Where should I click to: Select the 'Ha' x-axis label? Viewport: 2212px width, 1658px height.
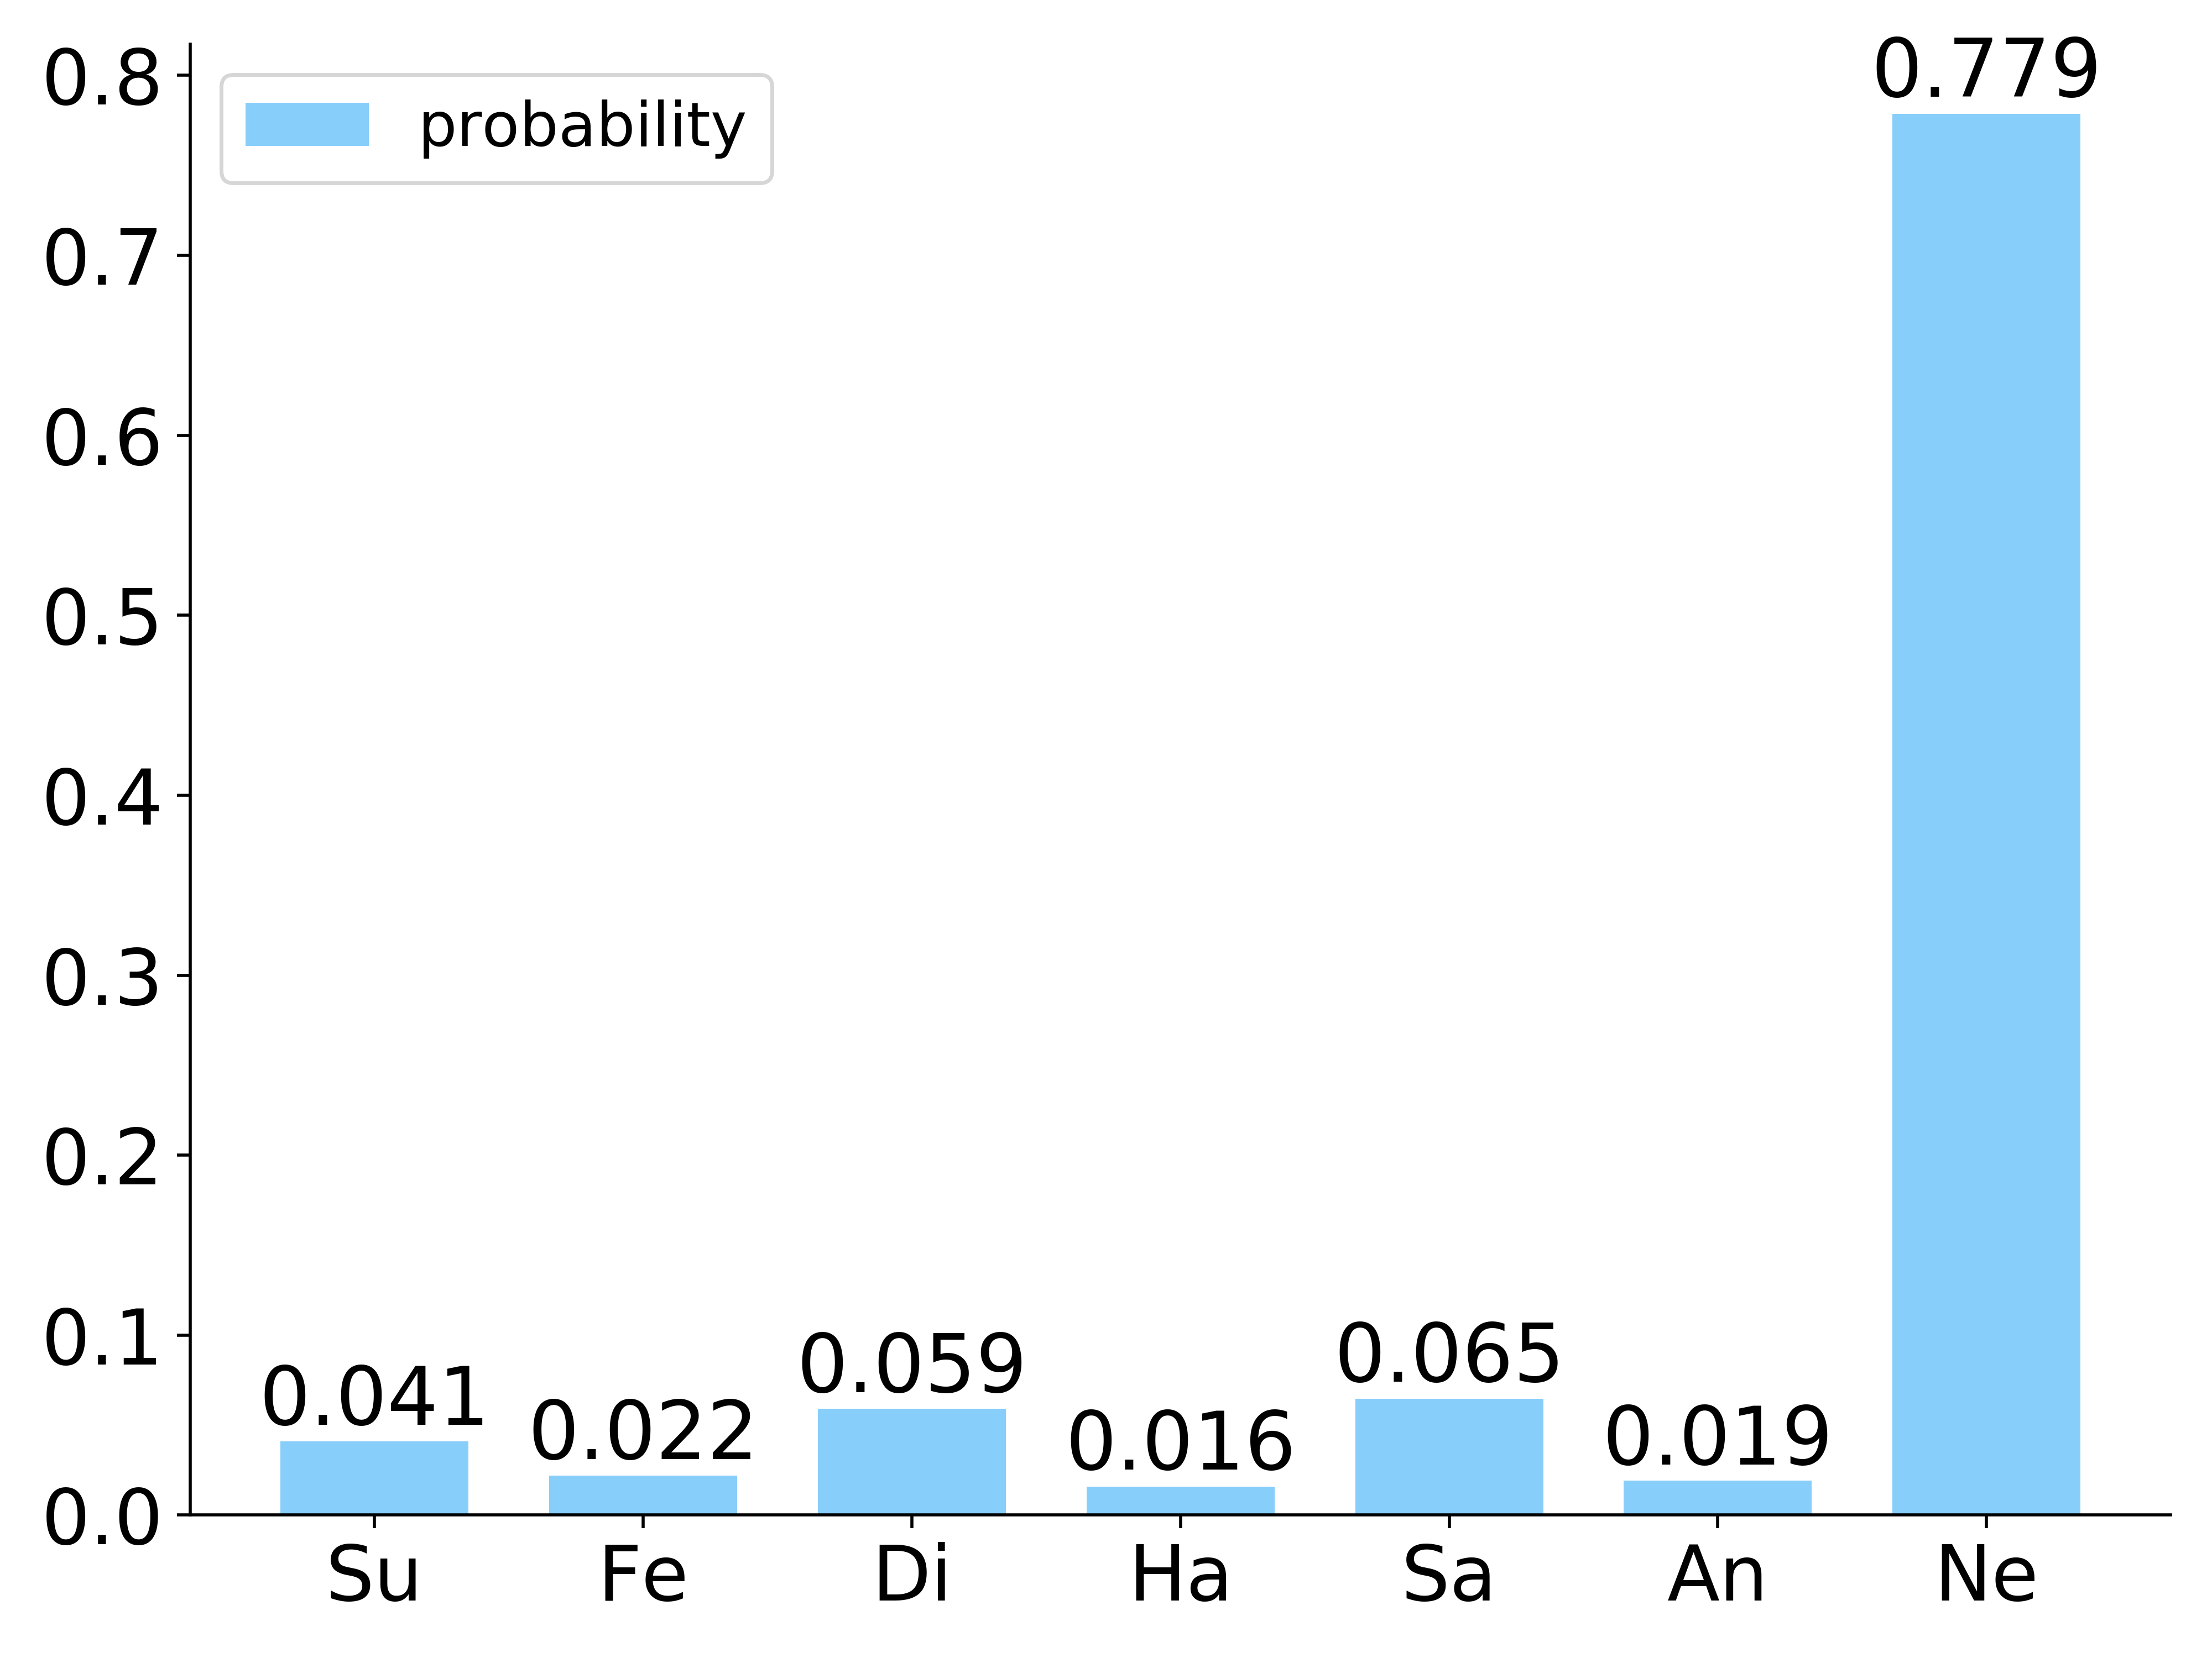(x=1180, y=1575)
